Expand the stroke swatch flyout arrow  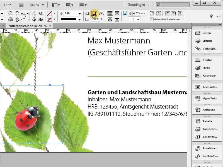click(54, 19)
